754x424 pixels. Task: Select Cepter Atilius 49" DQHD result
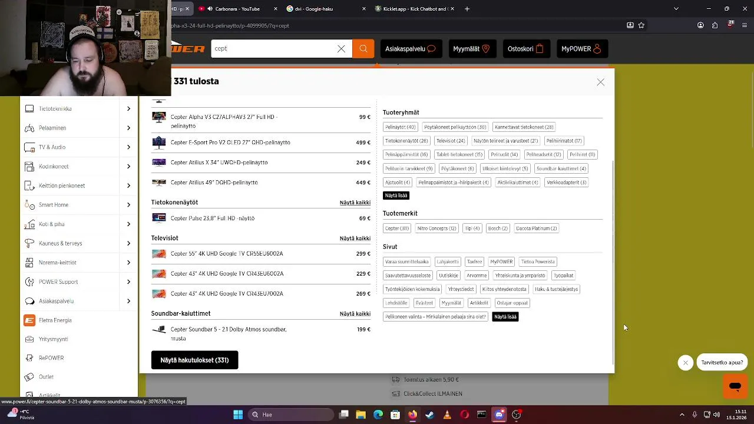pos(261,183)
